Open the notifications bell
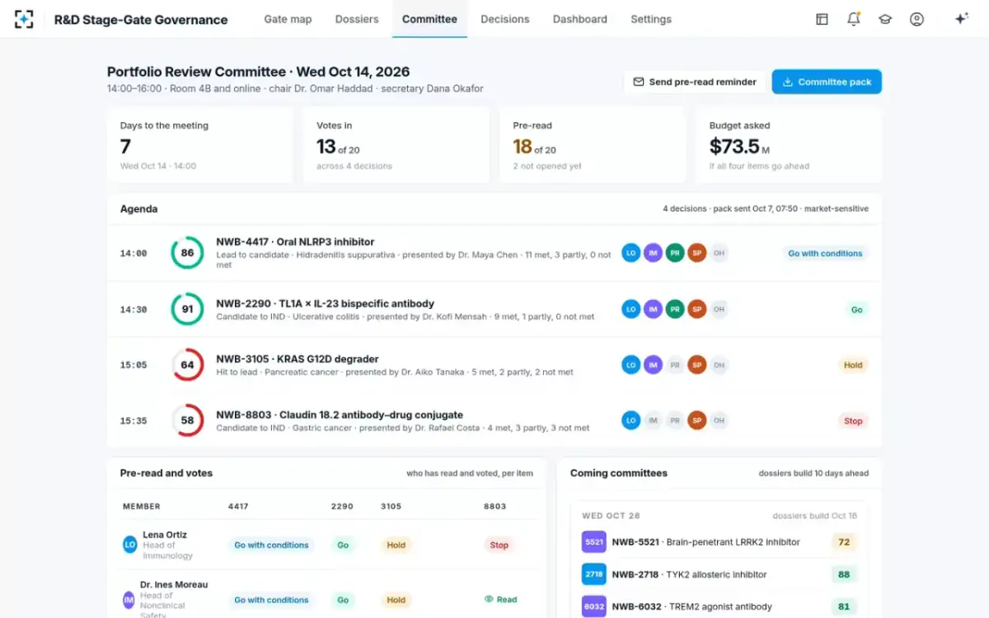The width and height of the screenshot is (989, 618). click(x=854, y=19)
